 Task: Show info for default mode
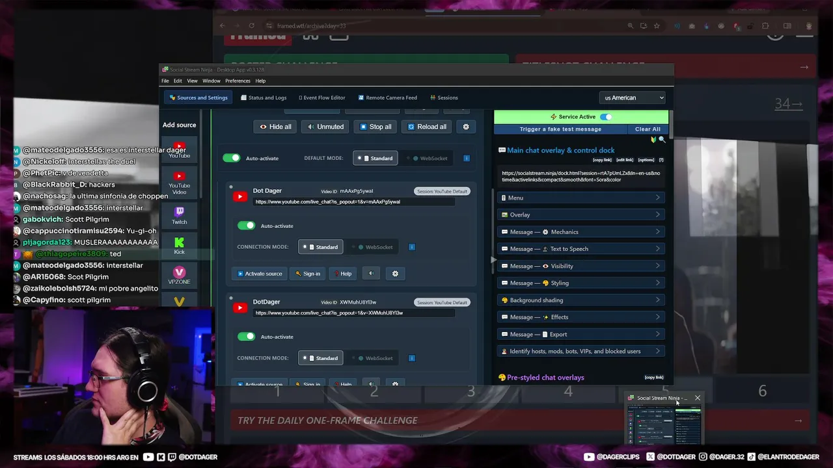point(467,158)
